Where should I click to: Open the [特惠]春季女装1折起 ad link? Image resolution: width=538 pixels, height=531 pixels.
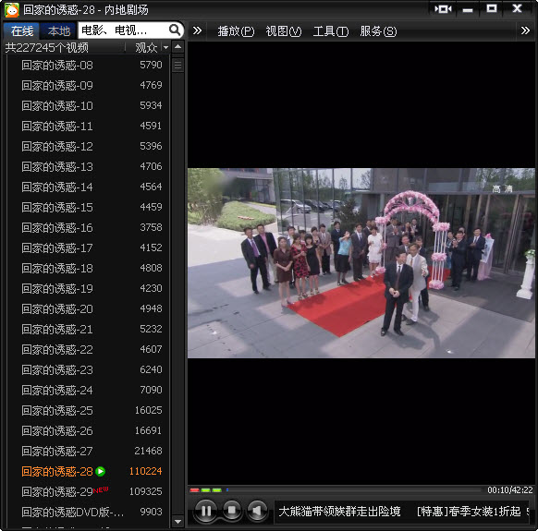(x=469, y=512)
